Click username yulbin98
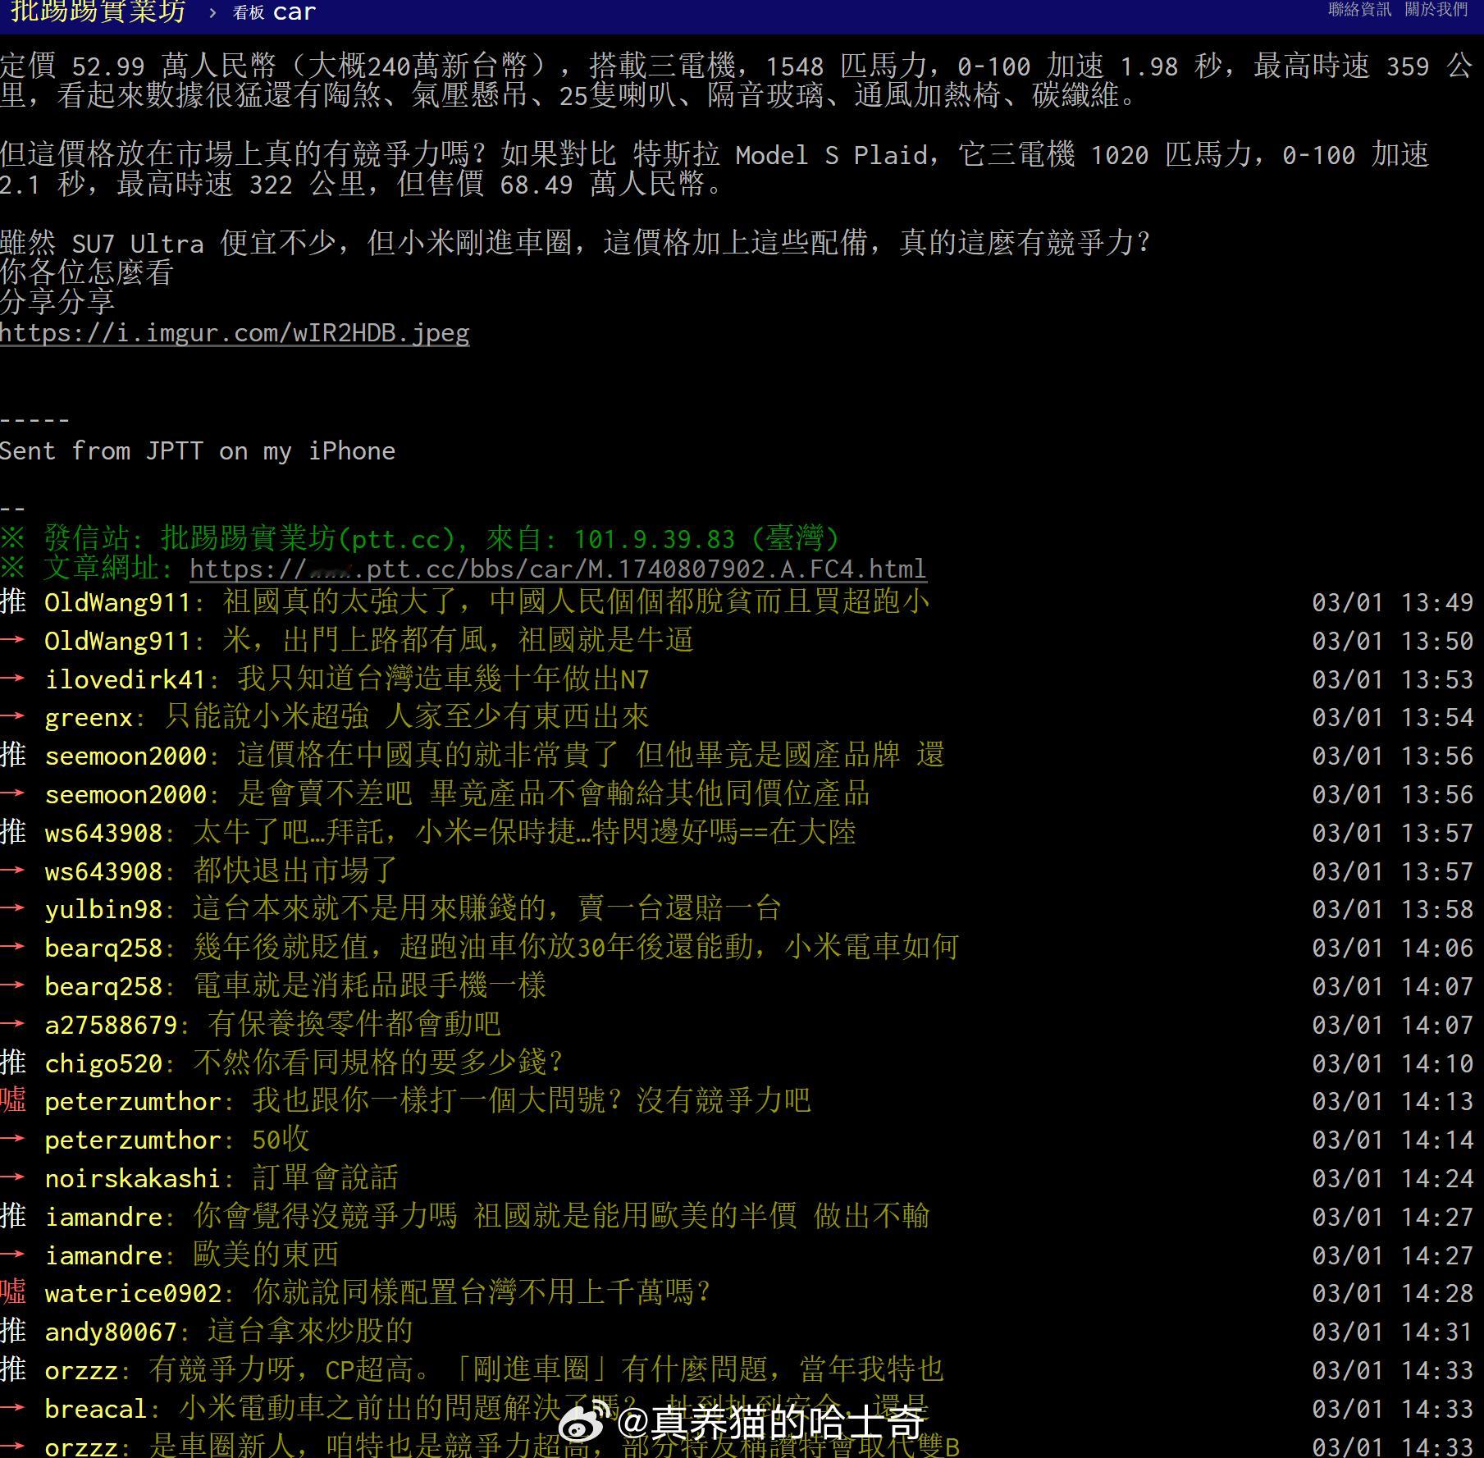The image size is (1484, 1458). click(x=103, y=910)
